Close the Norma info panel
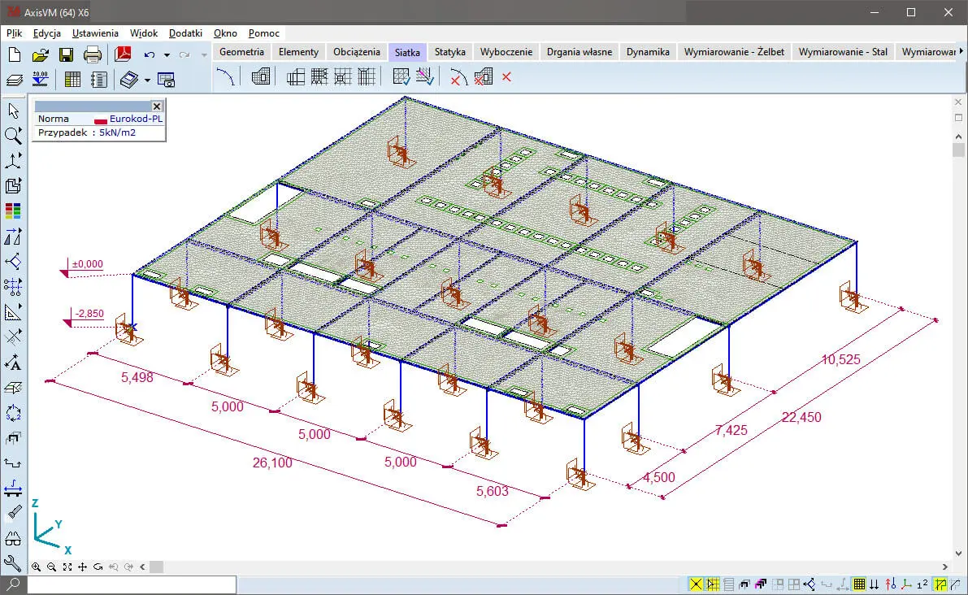Viewport: 968px width, 595px height. tap(158, 106)
